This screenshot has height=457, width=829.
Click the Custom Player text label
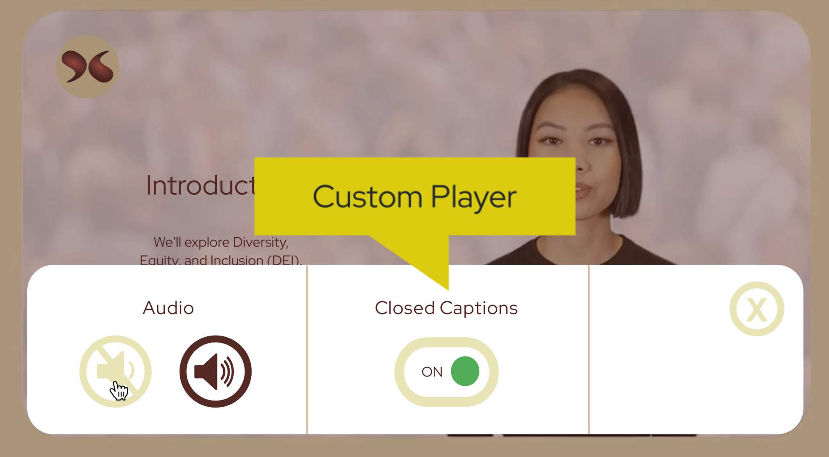[415, 197]
